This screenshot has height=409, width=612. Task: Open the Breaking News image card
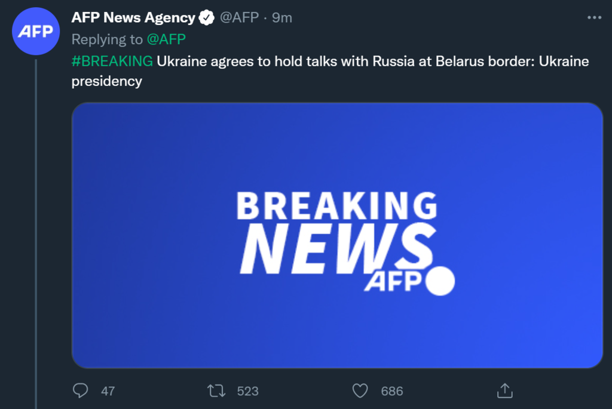pos(337,235)
